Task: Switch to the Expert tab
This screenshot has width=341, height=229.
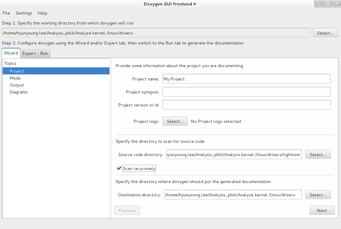Action: (x=29, y=53)
